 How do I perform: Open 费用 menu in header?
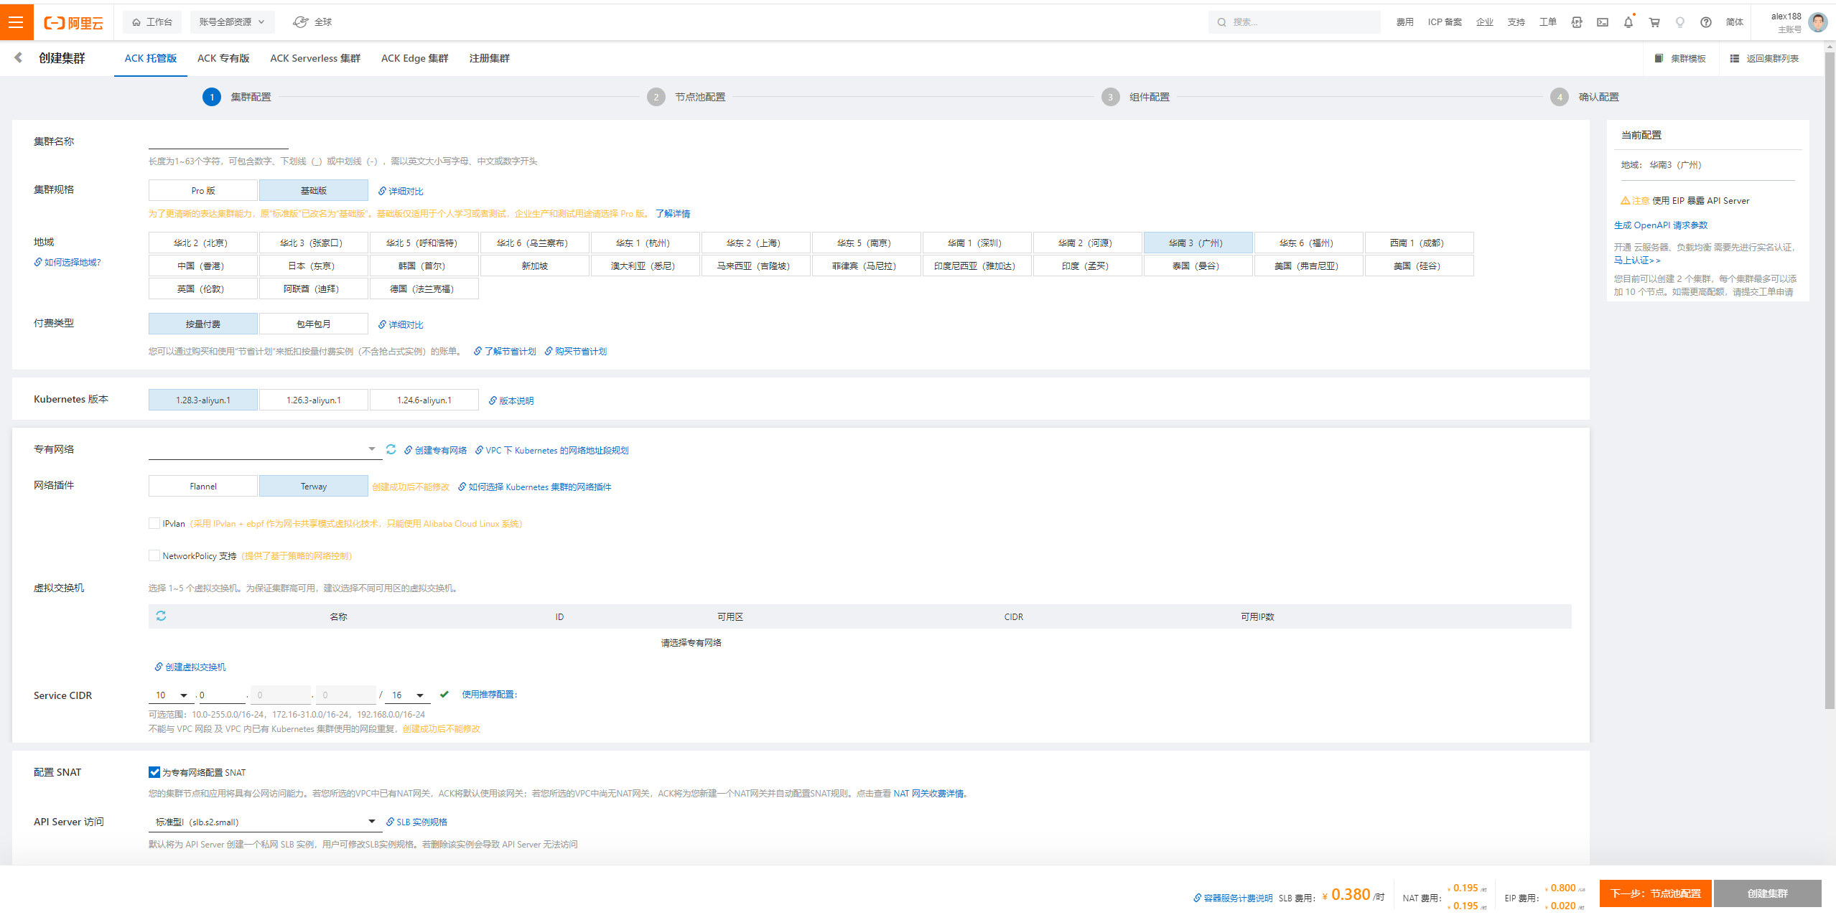(x=1404, y=22)
